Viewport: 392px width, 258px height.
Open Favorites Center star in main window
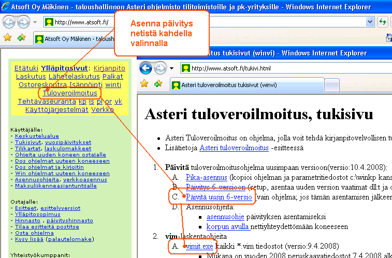click(7, 38)
